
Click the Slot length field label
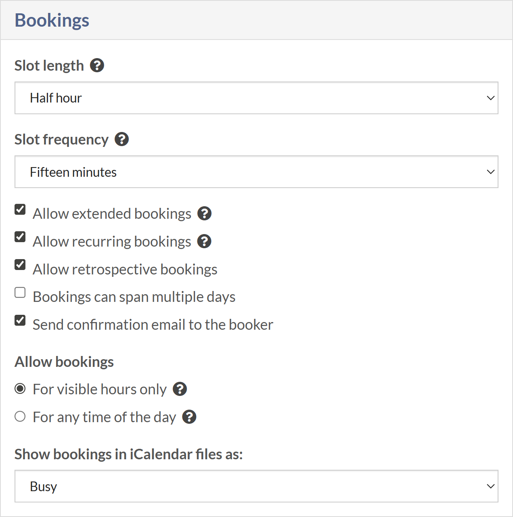tap(49, 65)
